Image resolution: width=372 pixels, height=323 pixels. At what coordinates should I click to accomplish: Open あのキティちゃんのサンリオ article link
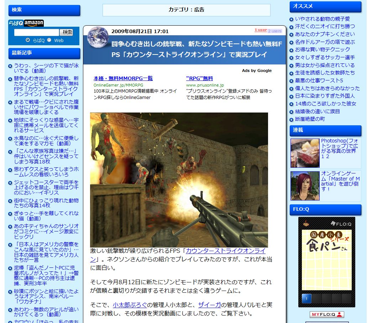coord(46,231)
